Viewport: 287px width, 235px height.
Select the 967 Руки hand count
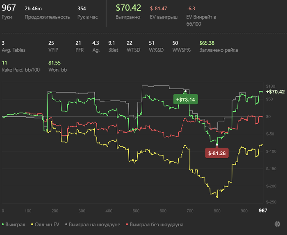pos(9,11)
